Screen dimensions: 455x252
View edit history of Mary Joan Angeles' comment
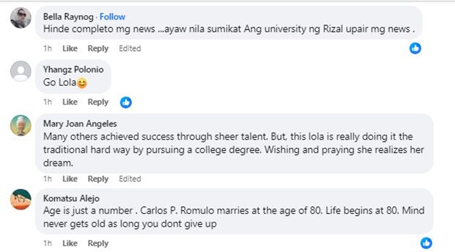click(x=130, y=179)
